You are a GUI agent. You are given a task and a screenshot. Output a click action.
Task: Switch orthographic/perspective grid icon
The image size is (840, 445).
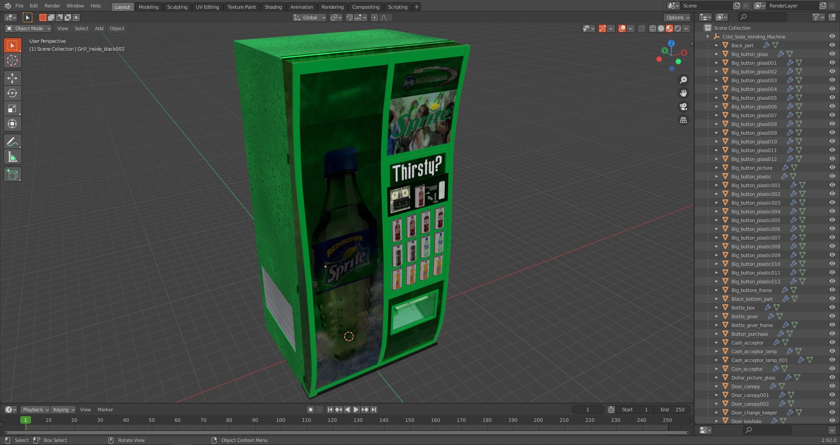click(x=683, y=120)
